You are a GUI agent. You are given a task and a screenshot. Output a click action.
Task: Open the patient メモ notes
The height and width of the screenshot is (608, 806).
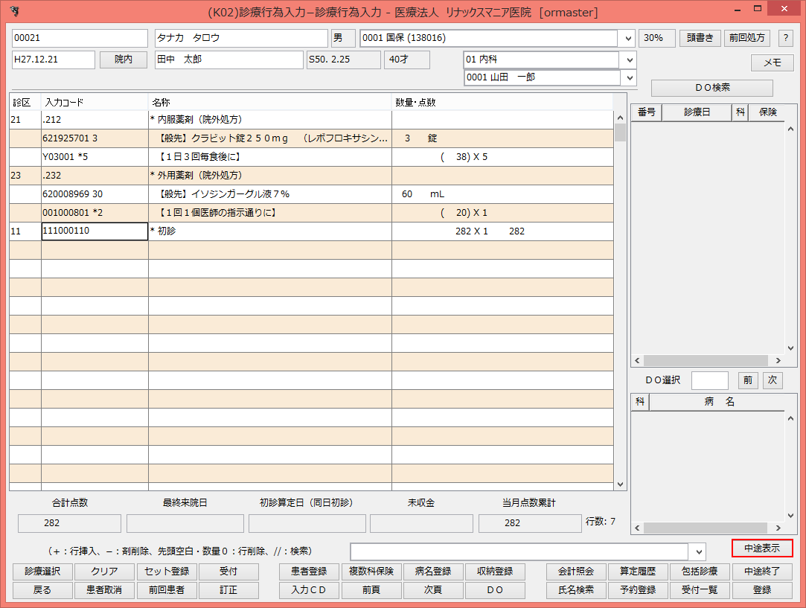pos(772,63)
